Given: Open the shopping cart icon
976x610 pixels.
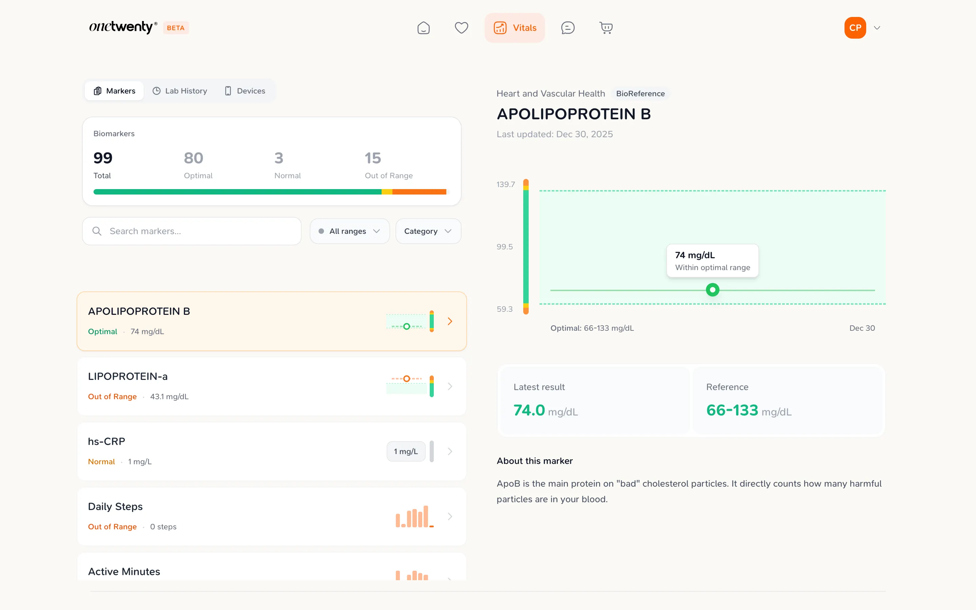Looking at the screenshot, I should (606, 28).
